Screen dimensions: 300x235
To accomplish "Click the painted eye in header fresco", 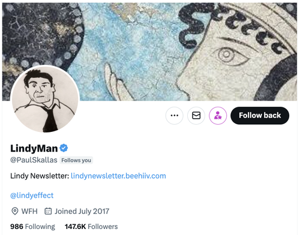I will pos(230,56).
